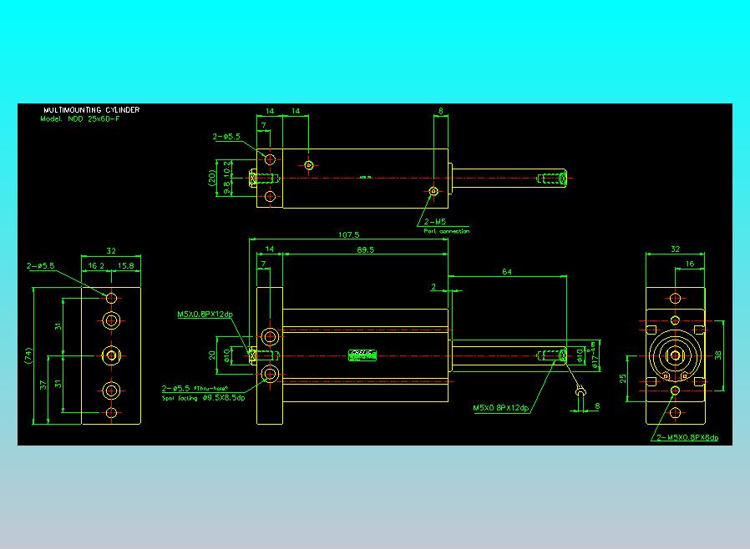
Task: Select the 2-M5X0.8PX6dp callout
Action: click(x=687, y=438)
